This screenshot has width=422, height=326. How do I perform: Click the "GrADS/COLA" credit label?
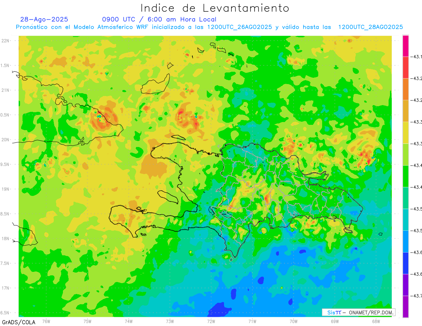(x=19, y=322)
